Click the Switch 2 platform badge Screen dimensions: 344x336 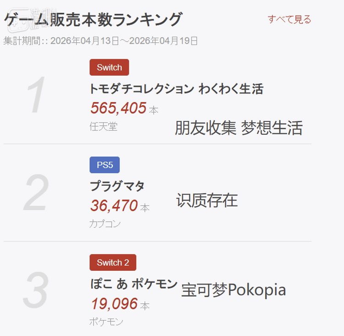coord(113,262)
